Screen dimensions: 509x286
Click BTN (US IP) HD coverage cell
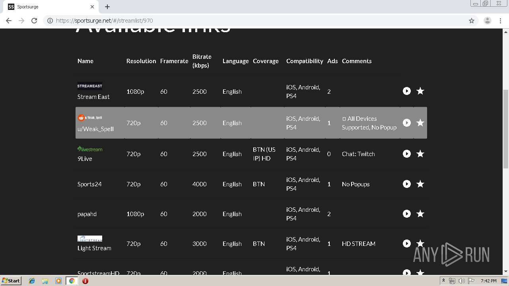(264, 154)
